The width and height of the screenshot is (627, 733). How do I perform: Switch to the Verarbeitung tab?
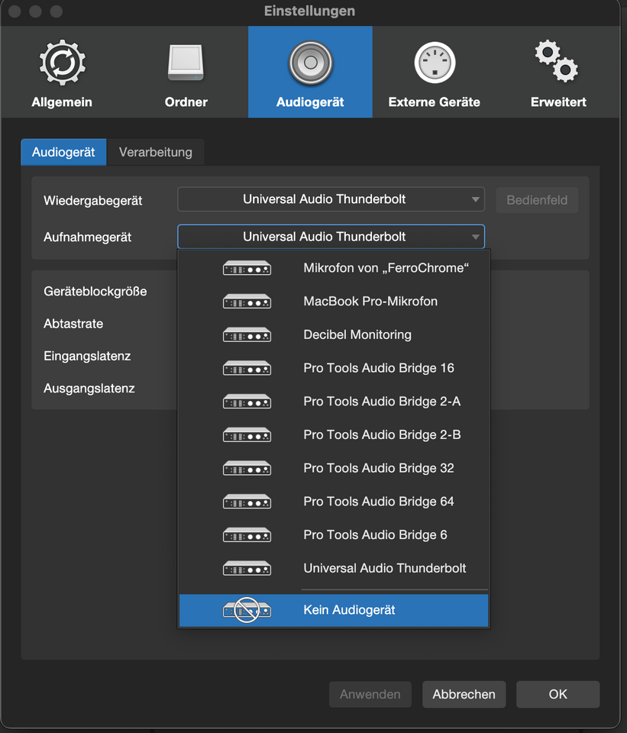click(156, 153)
